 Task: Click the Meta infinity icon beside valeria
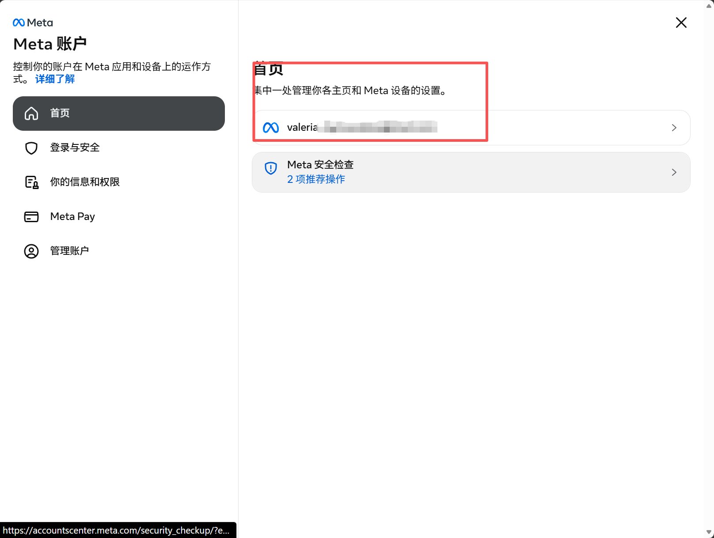(271, 128)
